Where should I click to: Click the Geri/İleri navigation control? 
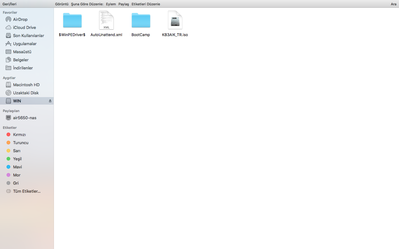9,4
